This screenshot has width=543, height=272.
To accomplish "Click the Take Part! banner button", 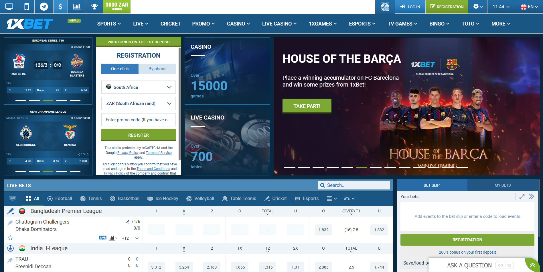I will 307,106.
